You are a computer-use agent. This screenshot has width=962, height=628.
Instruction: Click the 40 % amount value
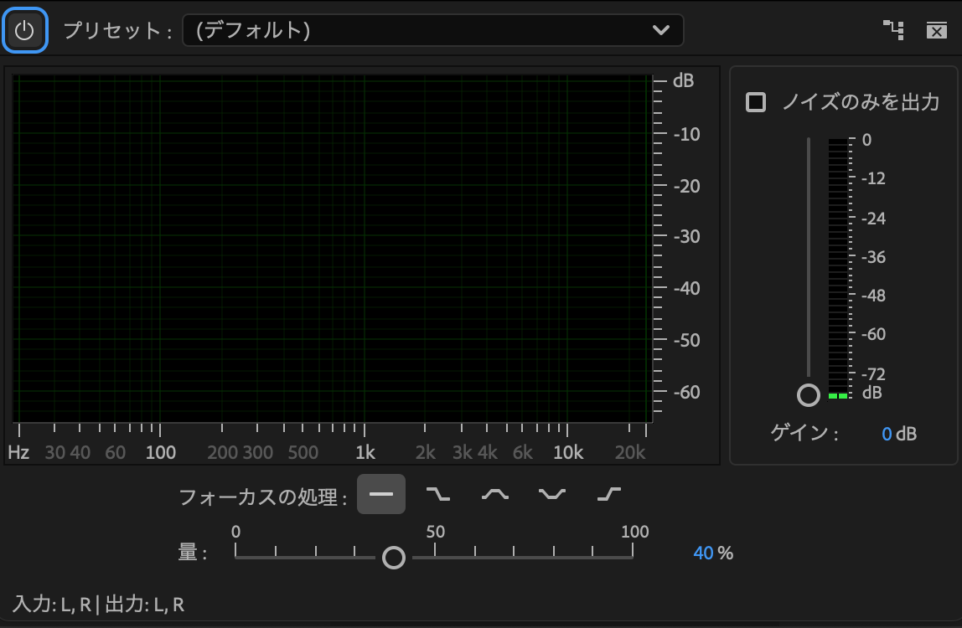point(703,553)
